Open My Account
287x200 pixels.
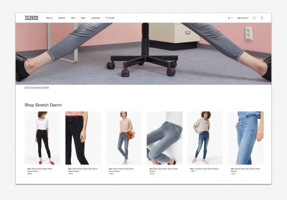243,18
